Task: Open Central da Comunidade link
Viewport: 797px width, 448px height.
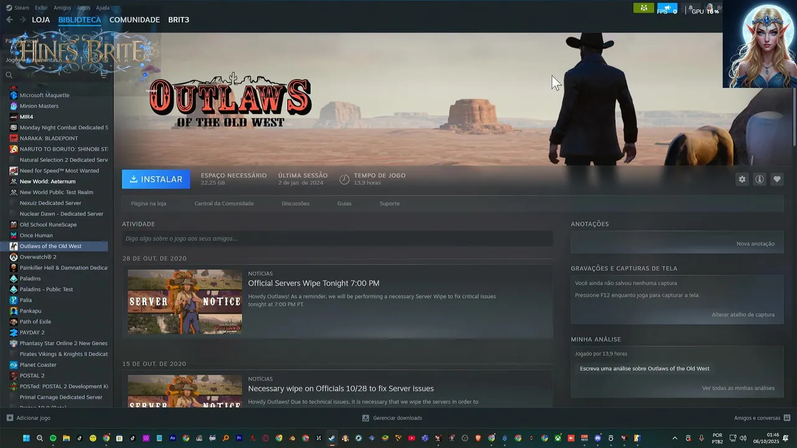Action: pyautogui.click(x=224, y=203)
